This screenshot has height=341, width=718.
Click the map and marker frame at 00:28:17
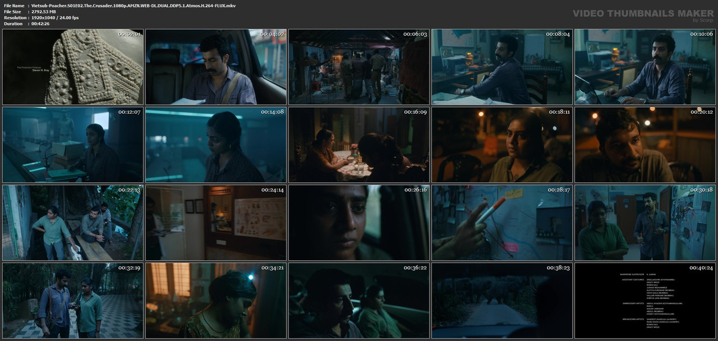[502, 223]
